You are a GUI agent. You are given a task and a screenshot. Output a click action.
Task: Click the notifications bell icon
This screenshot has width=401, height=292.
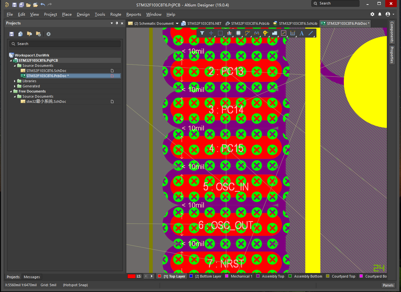point(380,14)
